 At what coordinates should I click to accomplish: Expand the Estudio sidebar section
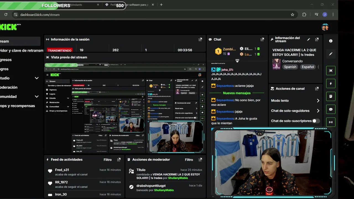[37, 78]
